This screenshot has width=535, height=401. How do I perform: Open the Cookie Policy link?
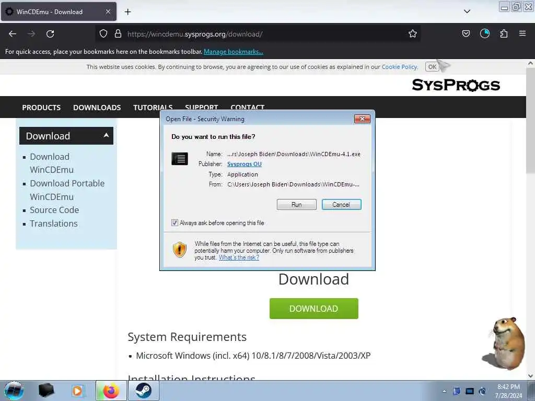(399, 67)
